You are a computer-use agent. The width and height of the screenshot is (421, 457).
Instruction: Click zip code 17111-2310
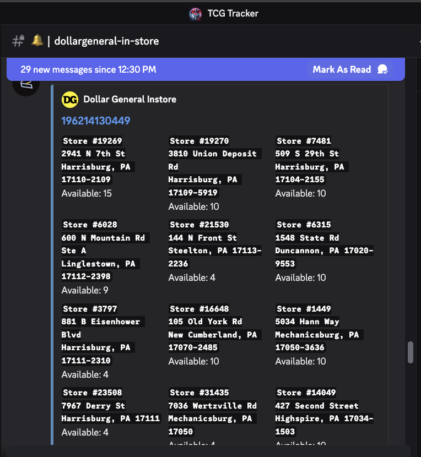86,360
